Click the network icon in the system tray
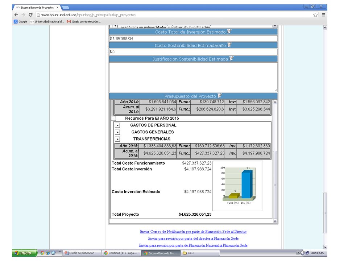Screen dimensions: 348x261 (307, 253)
